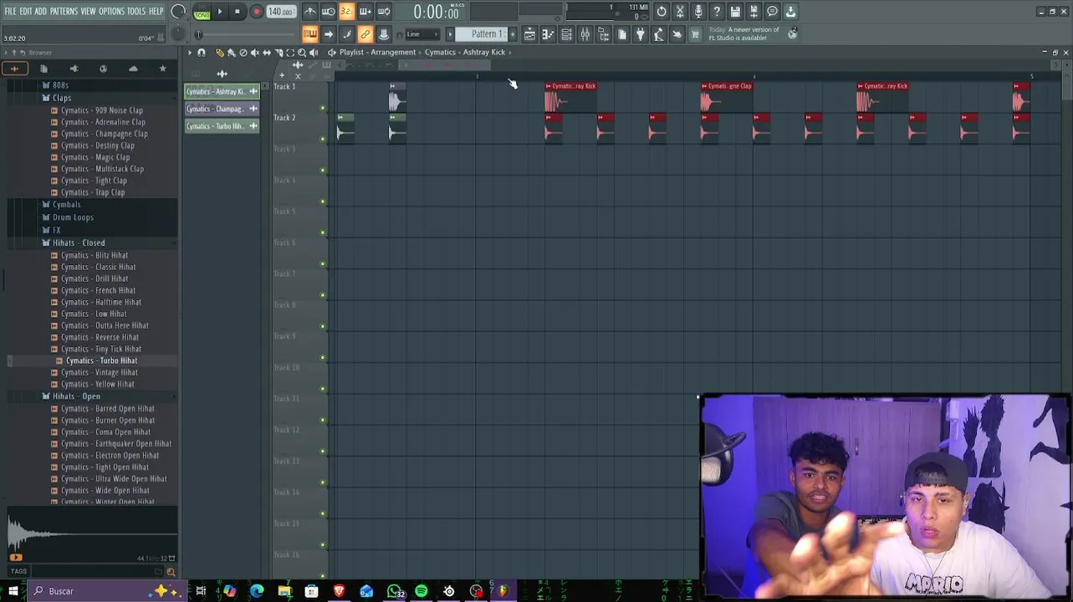This screenshot has width=1073, height=602.
Task: Open the PATTERNS menu
Action: point(64,11)
